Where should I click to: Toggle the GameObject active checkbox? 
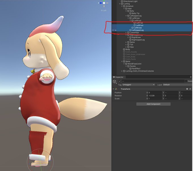coord(120,81)
